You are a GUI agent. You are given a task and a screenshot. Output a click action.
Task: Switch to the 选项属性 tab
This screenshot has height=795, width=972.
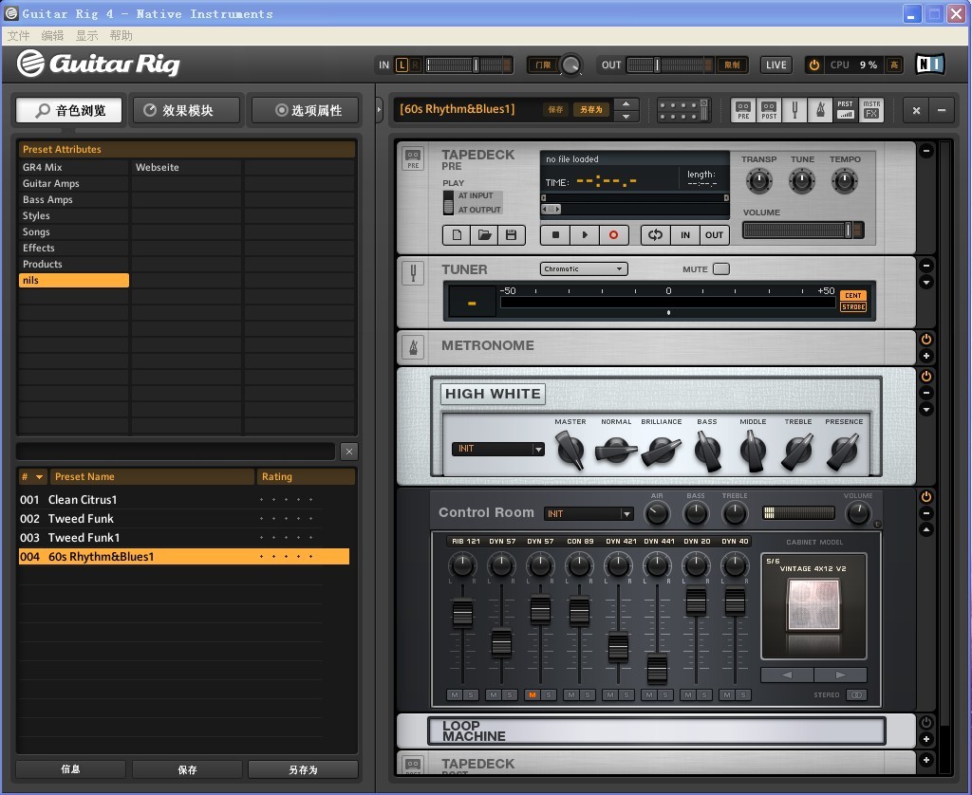306,110
